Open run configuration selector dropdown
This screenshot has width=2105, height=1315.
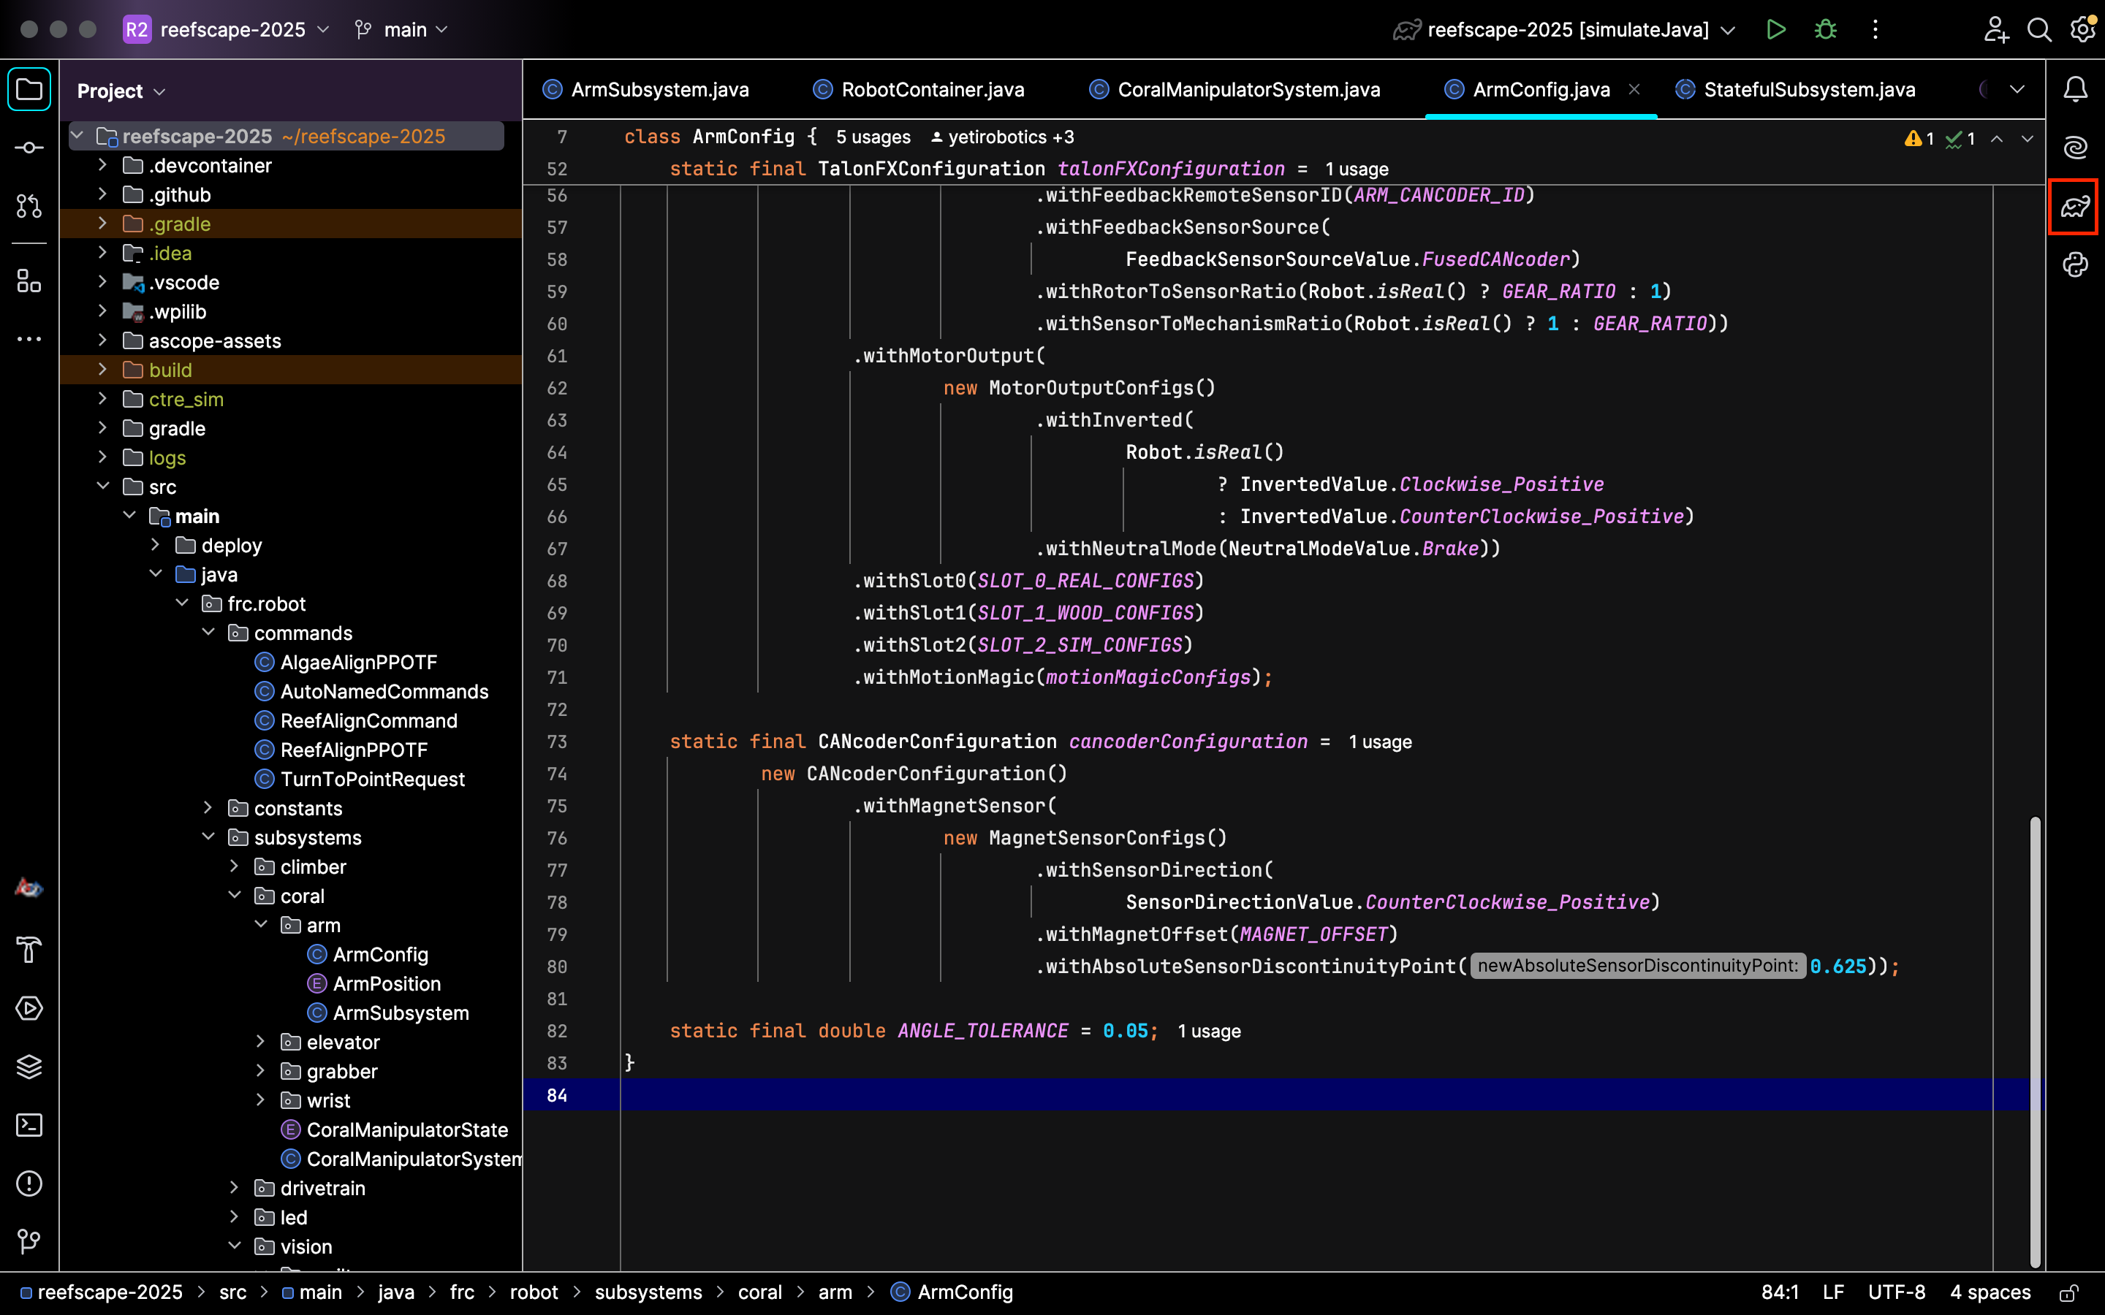point(1564,29)
